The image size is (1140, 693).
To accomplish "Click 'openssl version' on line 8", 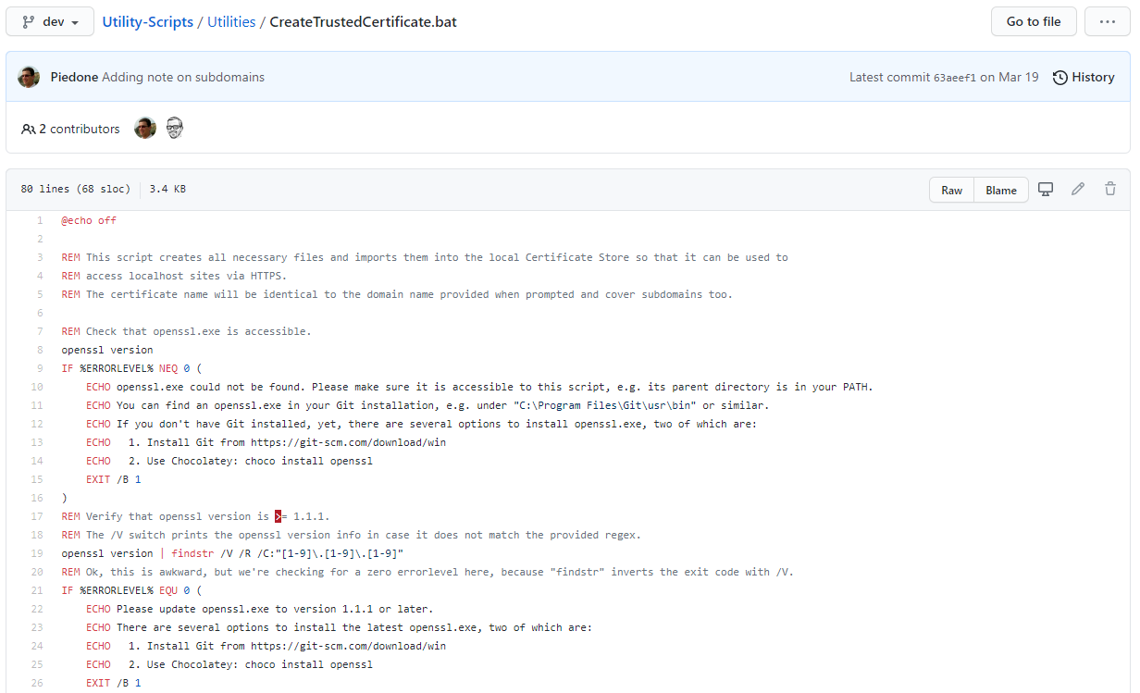I will coord(107,350).
